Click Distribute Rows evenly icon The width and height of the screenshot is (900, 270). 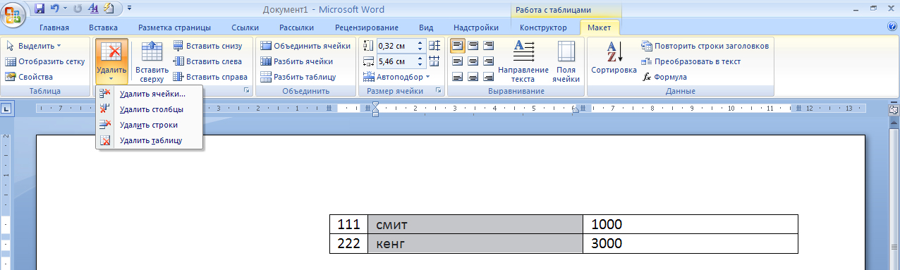[434, 46]
